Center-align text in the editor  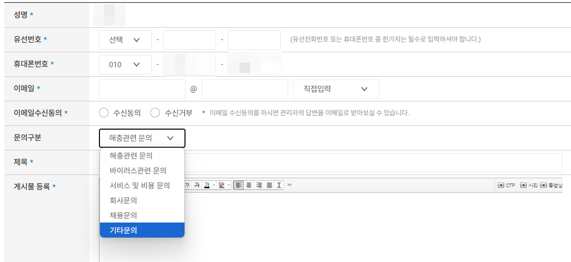249,185
